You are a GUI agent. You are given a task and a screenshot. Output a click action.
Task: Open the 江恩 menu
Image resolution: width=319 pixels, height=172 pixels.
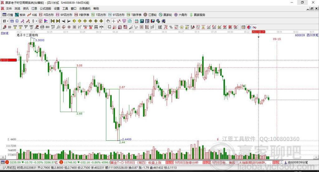point(34,8)
